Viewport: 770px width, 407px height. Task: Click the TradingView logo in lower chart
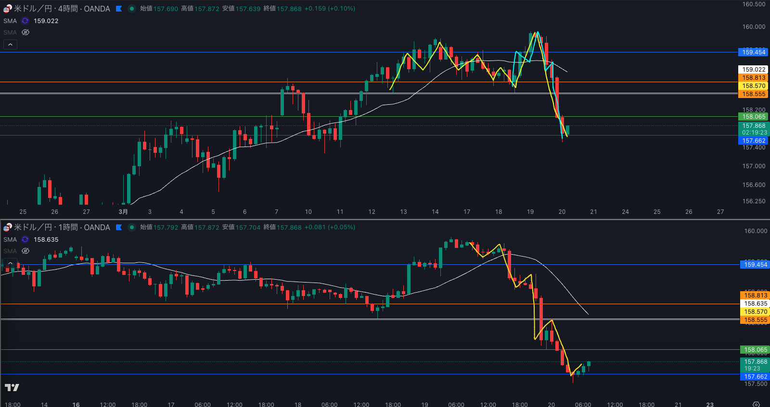point(12,387)
